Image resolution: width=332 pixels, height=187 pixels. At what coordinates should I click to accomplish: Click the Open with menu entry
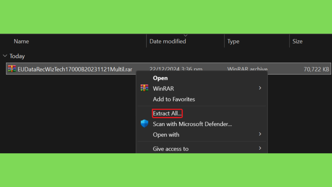point(166,135)
